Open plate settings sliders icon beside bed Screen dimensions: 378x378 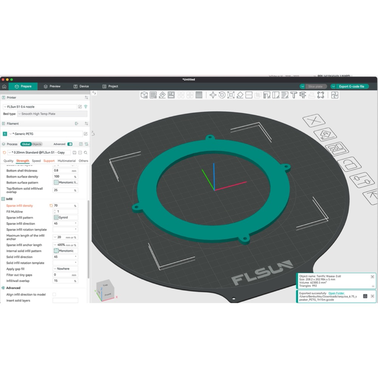[362, 180]
